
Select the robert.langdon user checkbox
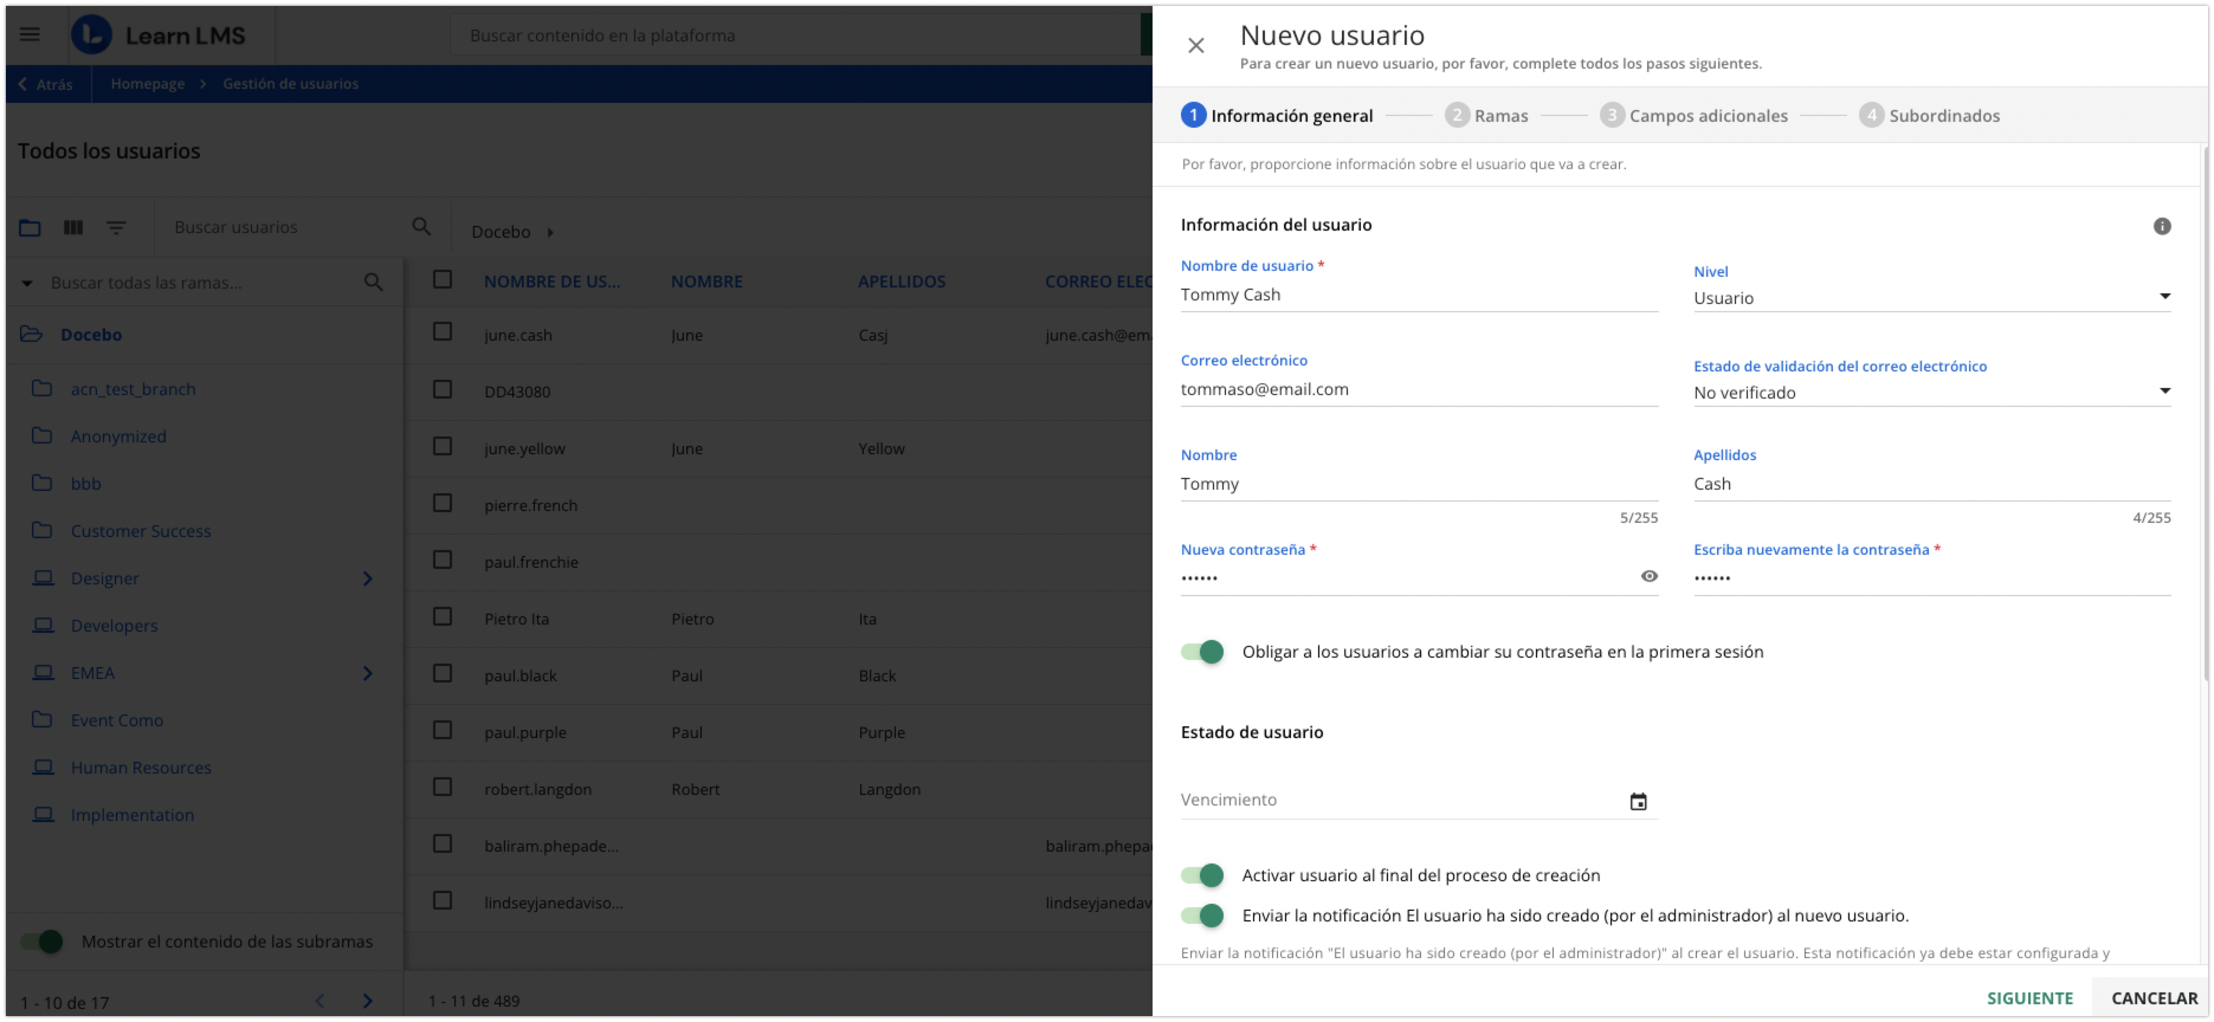(443, 788)
